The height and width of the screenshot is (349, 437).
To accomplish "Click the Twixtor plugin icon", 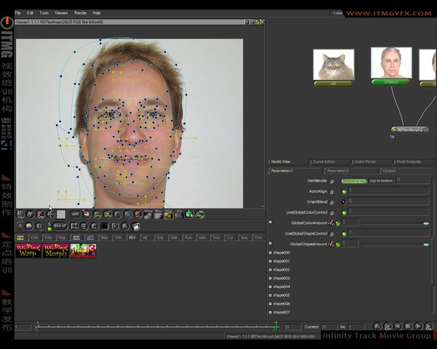I will click(x=83, y=251).
